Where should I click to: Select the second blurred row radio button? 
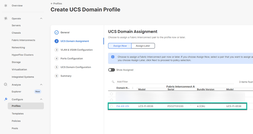[112, 100]
